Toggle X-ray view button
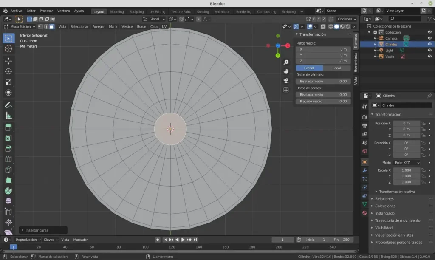 [323, 27]
